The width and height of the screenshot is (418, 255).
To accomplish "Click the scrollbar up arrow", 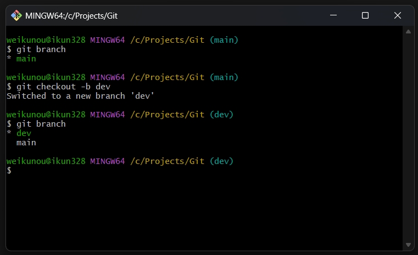I will tap(408, 32).
